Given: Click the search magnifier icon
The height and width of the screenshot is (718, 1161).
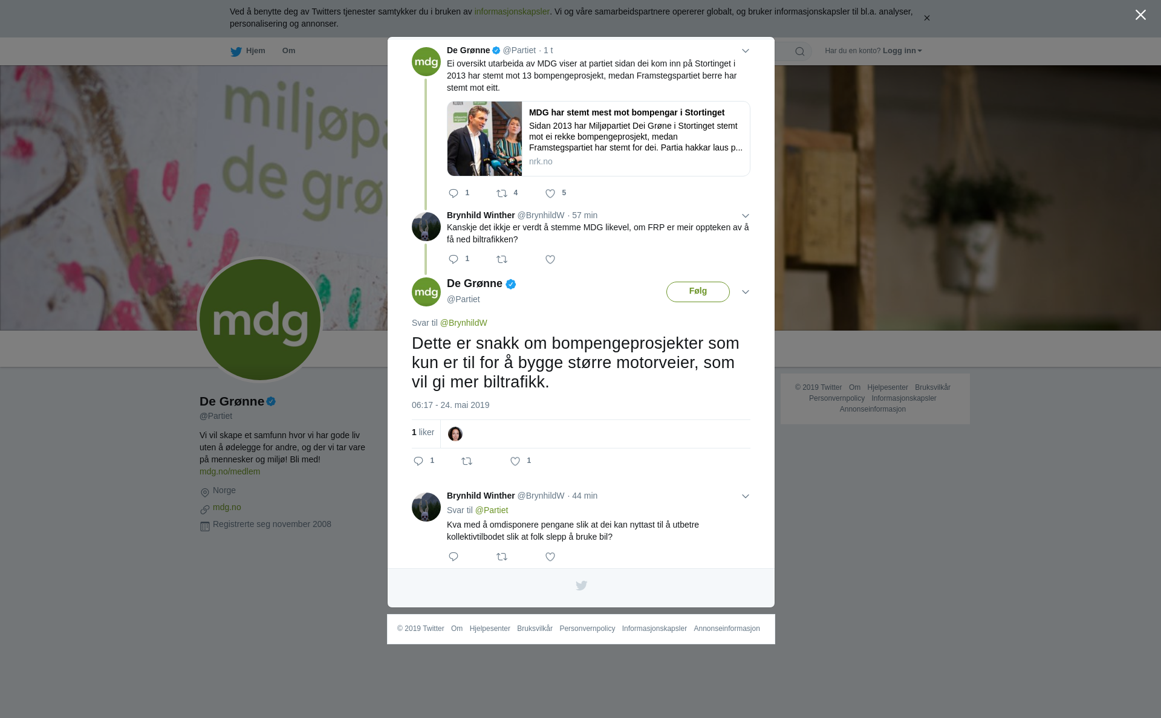Looking at the screenshot, I should click(x=800, y=51).
